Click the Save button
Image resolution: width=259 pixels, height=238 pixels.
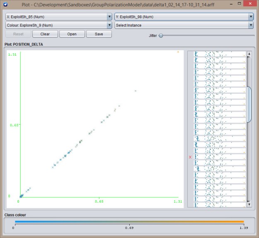pyautogui.click(x=99, y=34)
